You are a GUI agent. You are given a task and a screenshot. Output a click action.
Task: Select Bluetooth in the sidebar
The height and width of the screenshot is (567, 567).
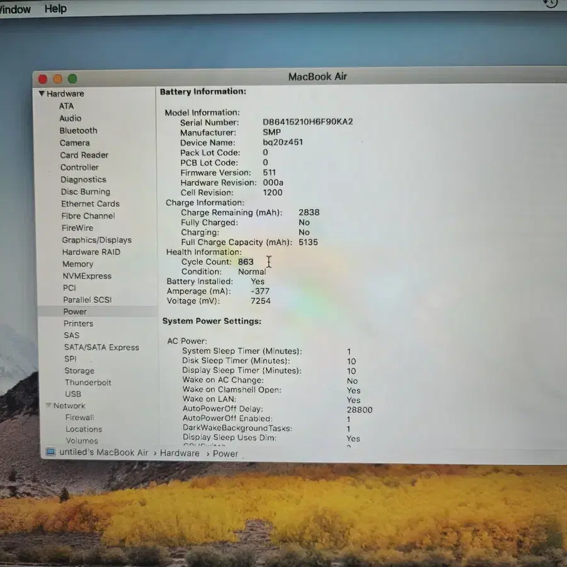(79, 130)
